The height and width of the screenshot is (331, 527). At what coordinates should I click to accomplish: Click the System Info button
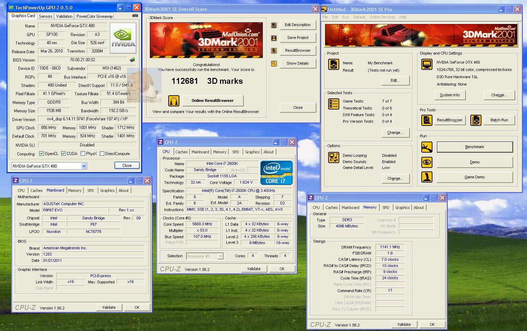click(450, 95)
